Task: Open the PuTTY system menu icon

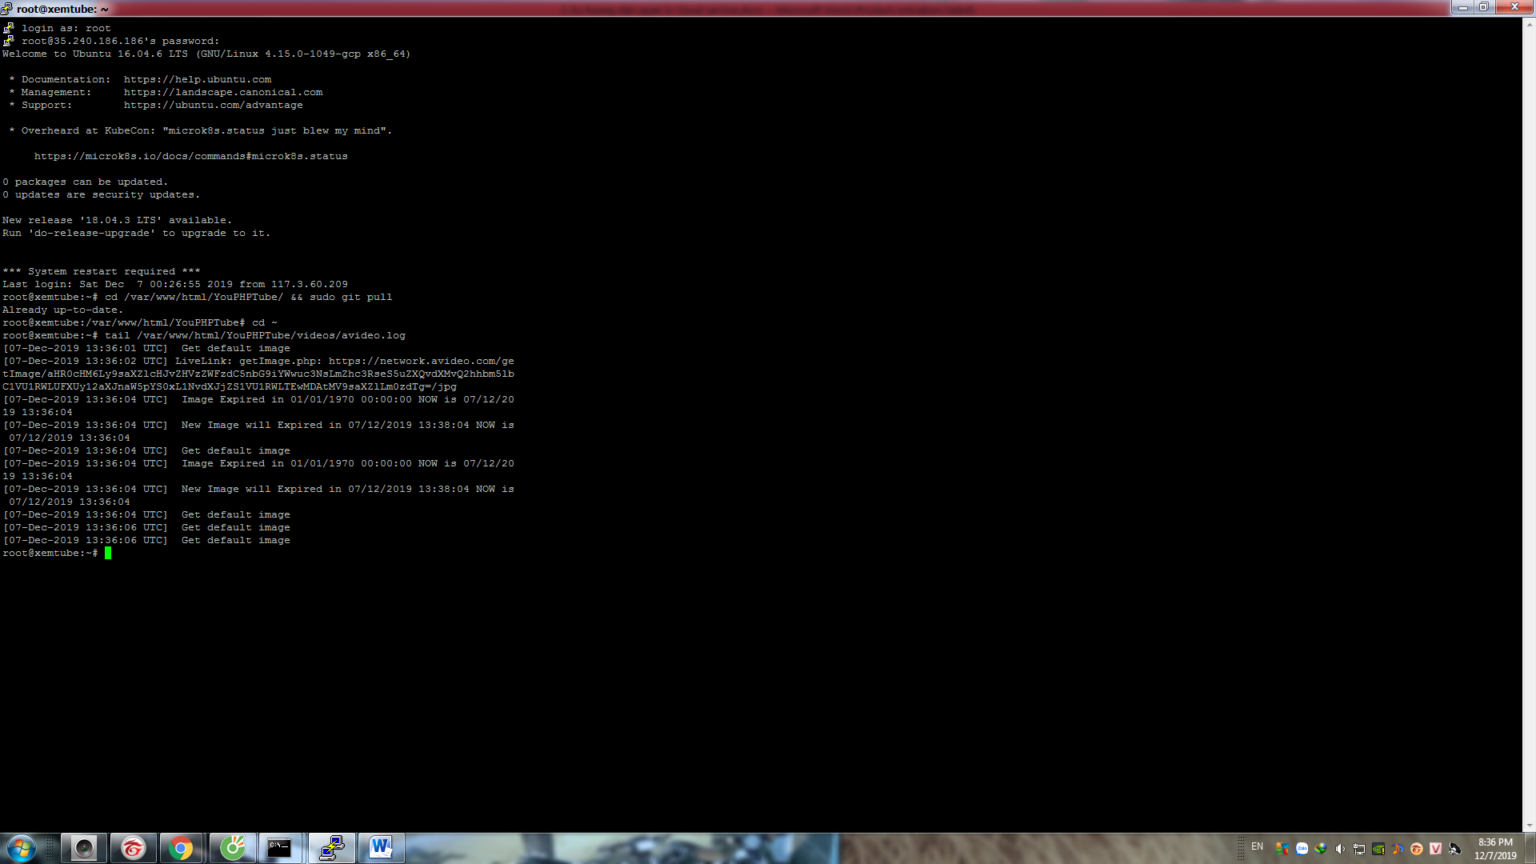Action: point(7,8)
